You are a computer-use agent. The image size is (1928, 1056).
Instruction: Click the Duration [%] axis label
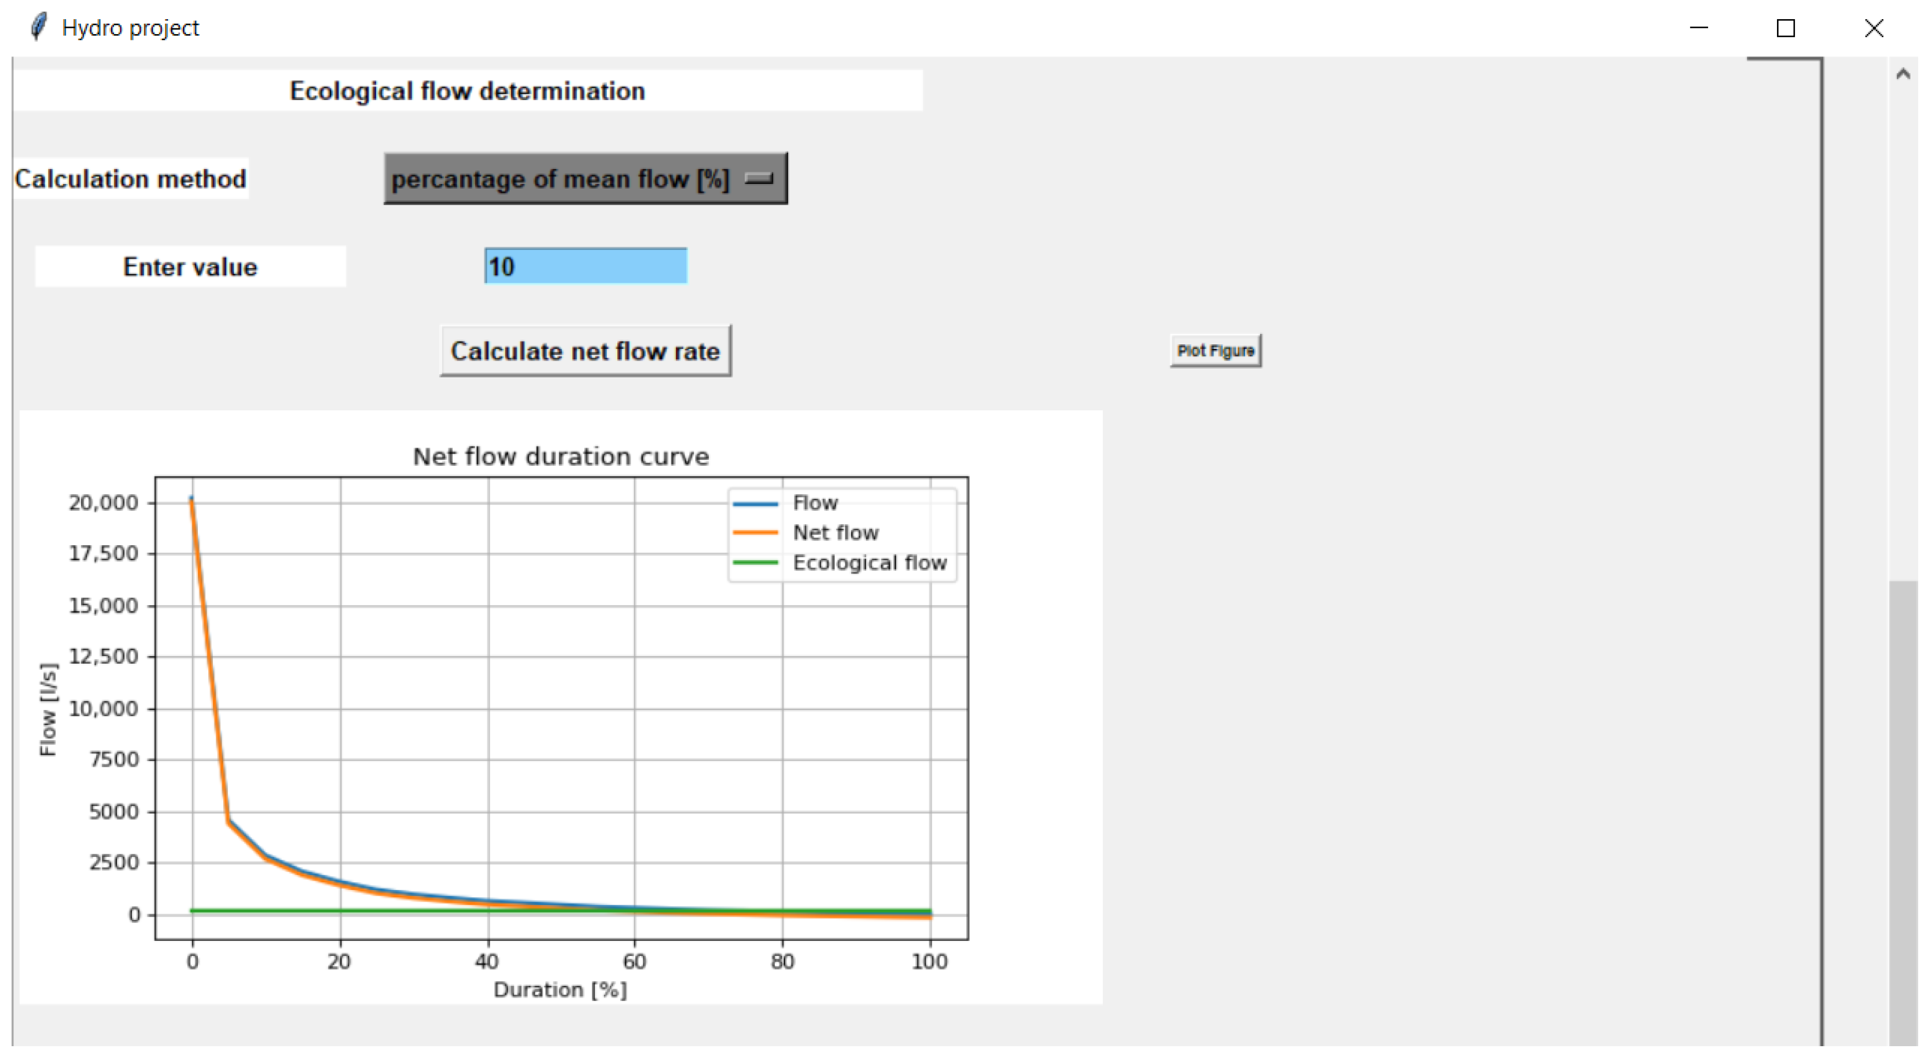click(560, 989)
